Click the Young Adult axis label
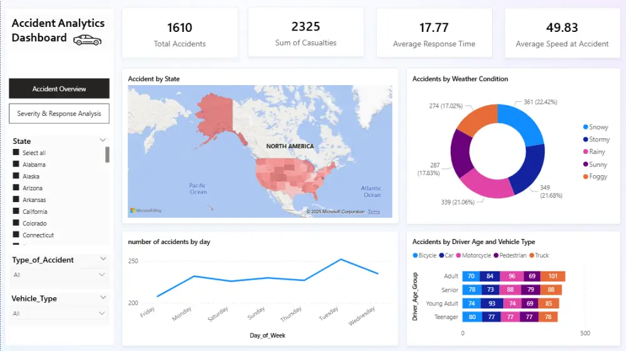626x351 pixels. (442, 303)
